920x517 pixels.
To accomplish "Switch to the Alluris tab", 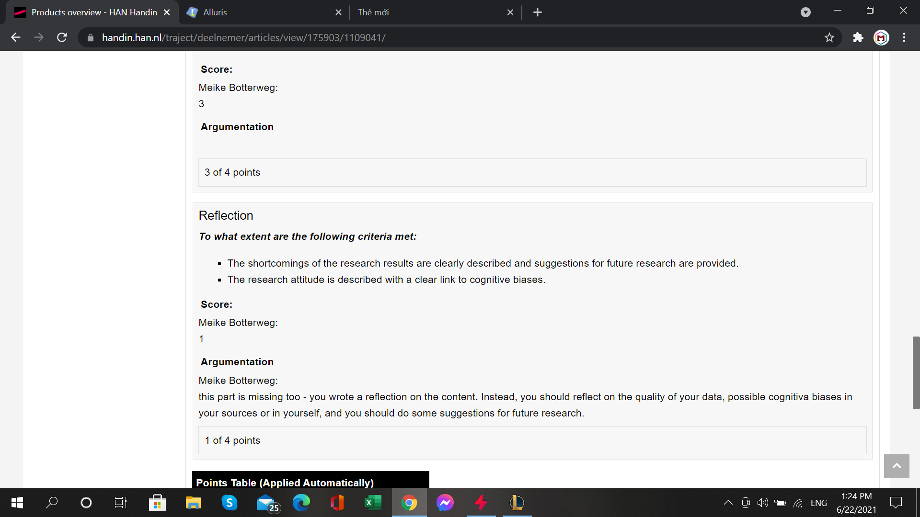I will (264, 12).
